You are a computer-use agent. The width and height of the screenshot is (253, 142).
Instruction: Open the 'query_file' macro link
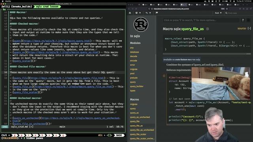[x=135, y=121]
